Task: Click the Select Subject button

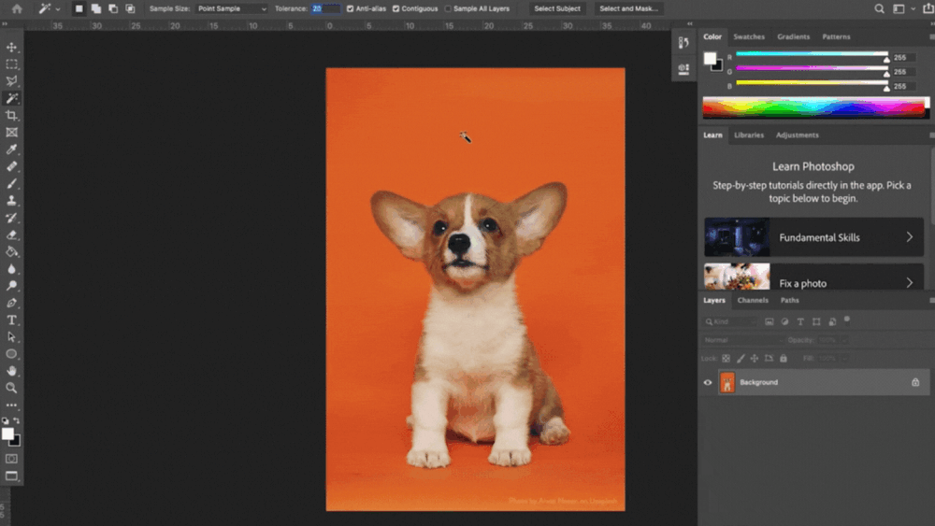Action: pyautogui.click(x=557, y=9)
